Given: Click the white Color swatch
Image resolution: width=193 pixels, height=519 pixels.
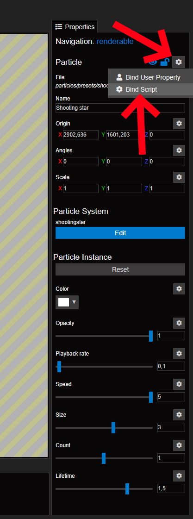Looking at the screenshot, I should click(x=63, y=302).
